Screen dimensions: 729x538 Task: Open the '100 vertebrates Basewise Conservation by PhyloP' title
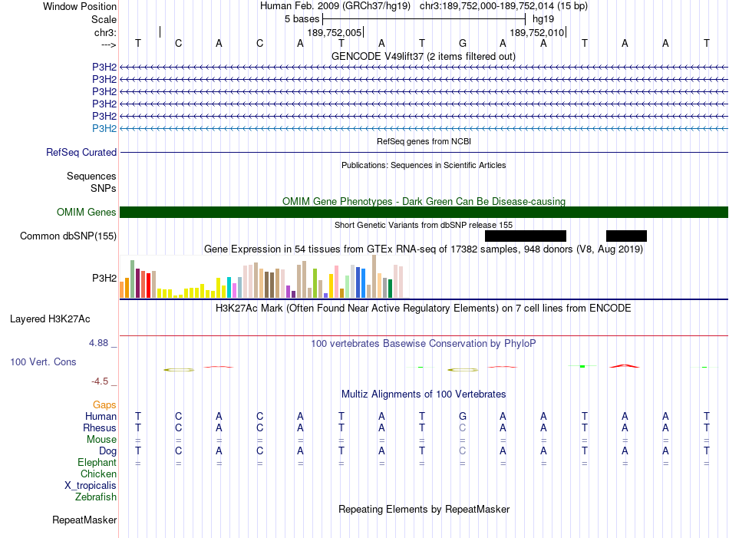coord(424,343)
